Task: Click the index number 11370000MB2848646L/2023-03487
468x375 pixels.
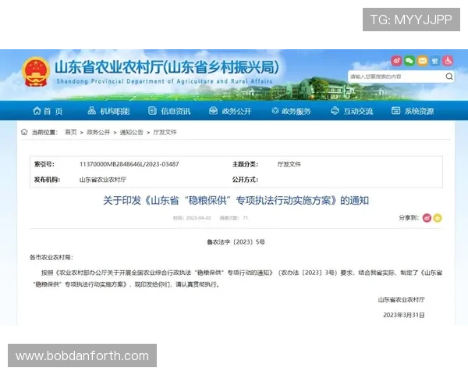Action: pyautogui.click(x=129, y=164)
